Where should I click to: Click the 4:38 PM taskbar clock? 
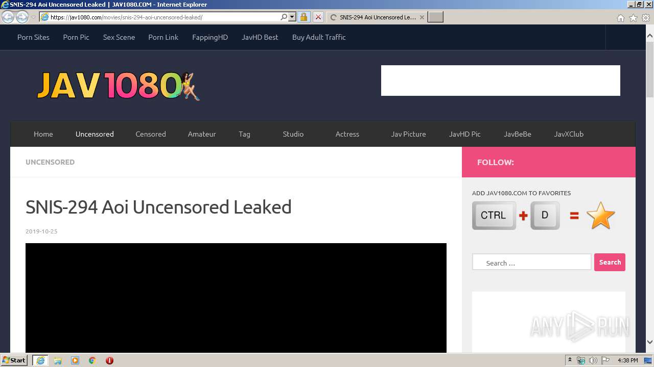click(628, 360)
